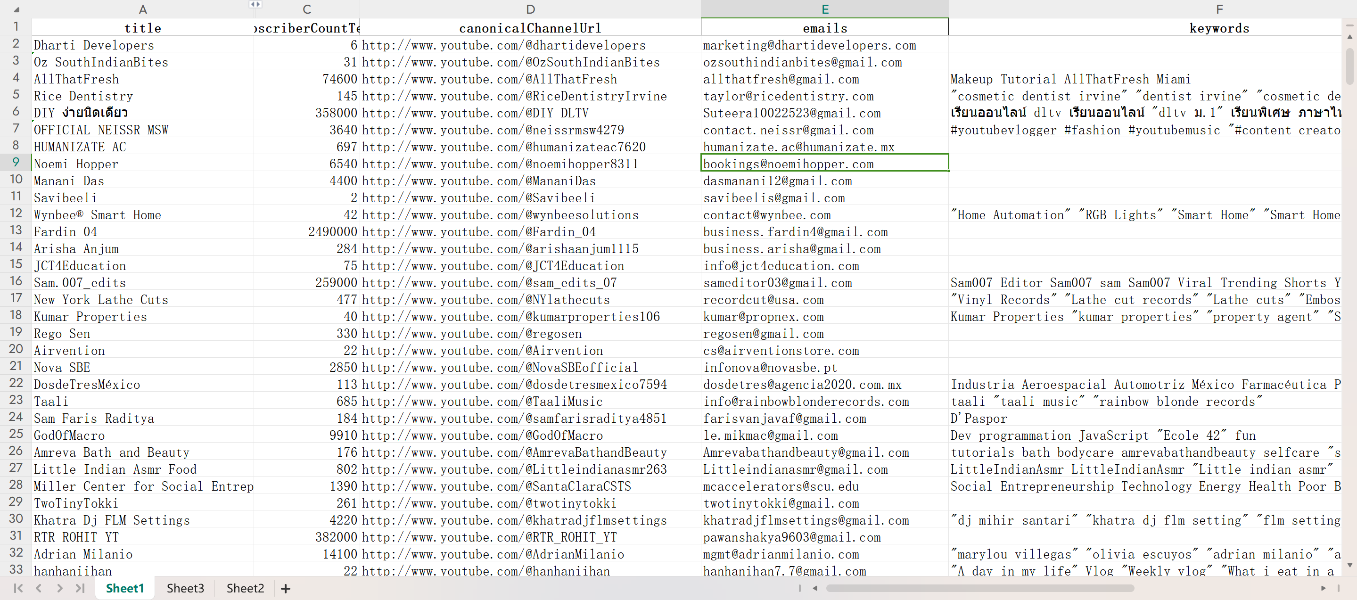Select the 'emails' header cell
The image size is (1357, 600).
click(x=825, y=27)
